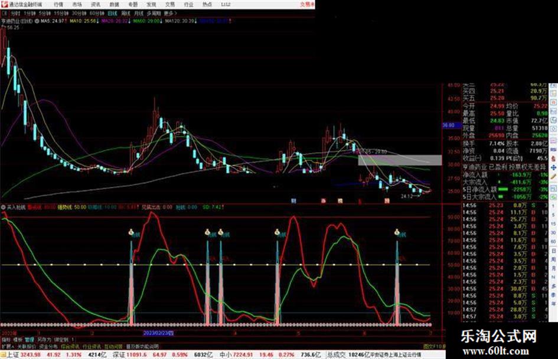Click the round icon beside 买入拾钱 indicator
This screenshot has width=558, height=359.
pos(3,207)
